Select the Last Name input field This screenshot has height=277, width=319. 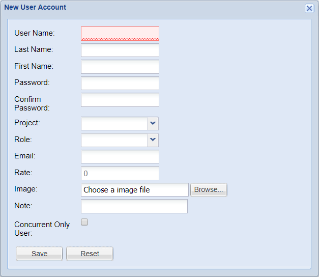120,50
